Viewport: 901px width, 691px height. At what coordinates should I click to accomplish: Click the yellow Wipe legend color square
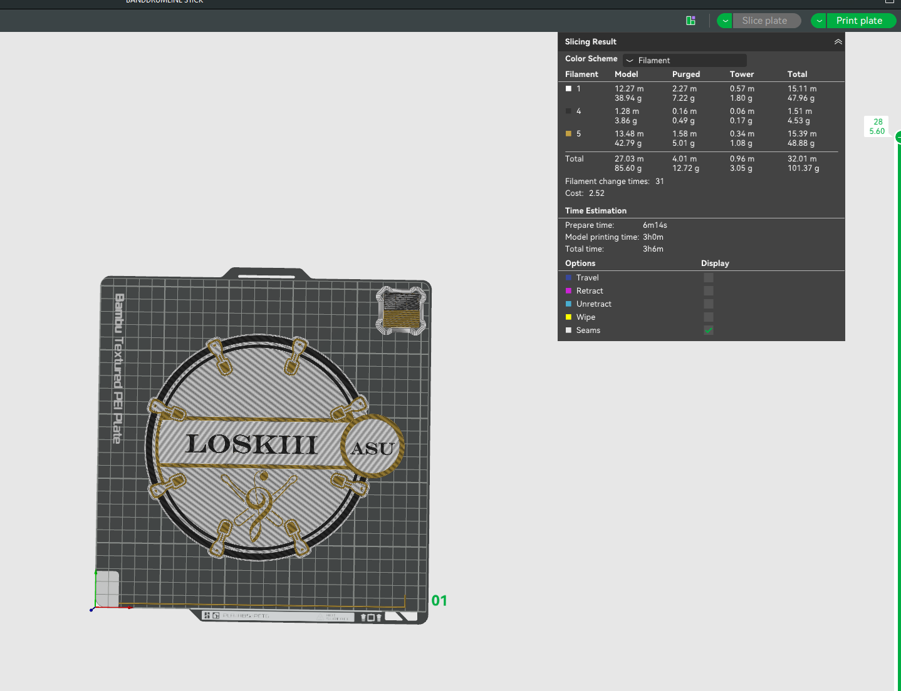point(568,317)
